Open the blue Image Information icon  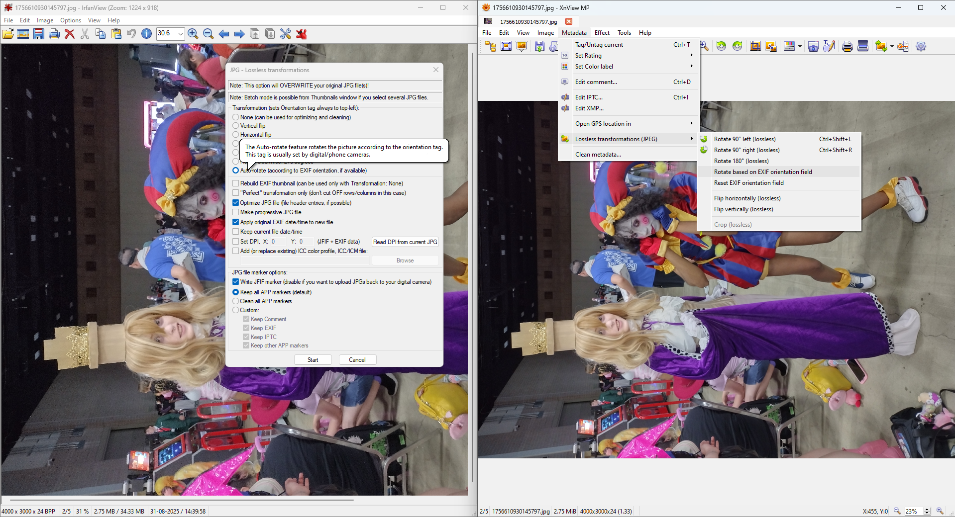pyautogui.click(x=147, y=34)
